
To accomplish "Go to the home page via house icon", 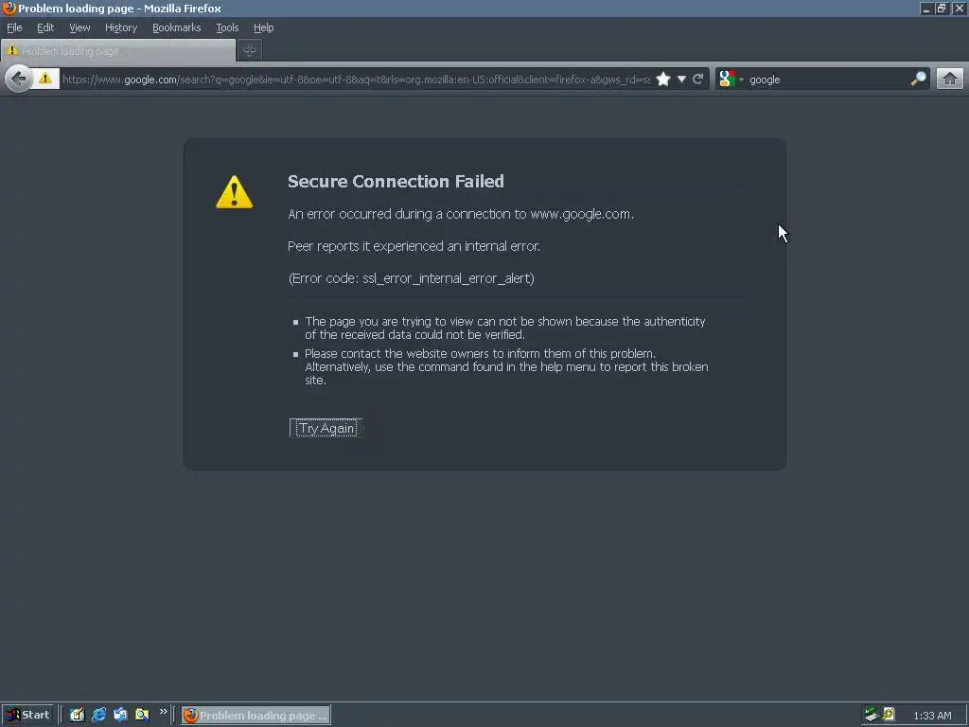I will coord(950,80).
